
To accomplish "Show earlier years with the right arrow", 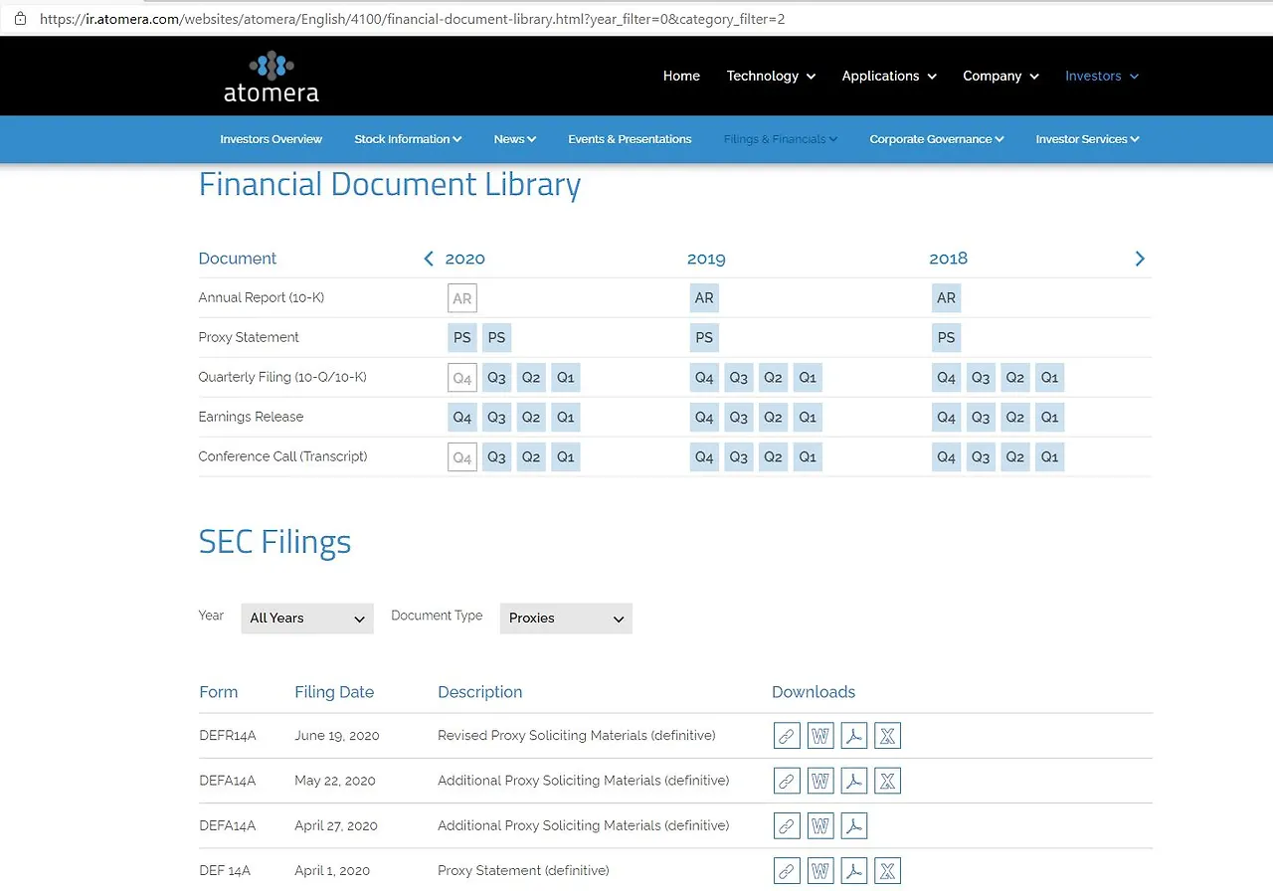I will (x=1140, y=259).
